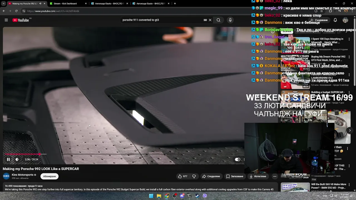Save the video with Запазване
The height and width of the screenshot is (200, 356).
(235, 176)
